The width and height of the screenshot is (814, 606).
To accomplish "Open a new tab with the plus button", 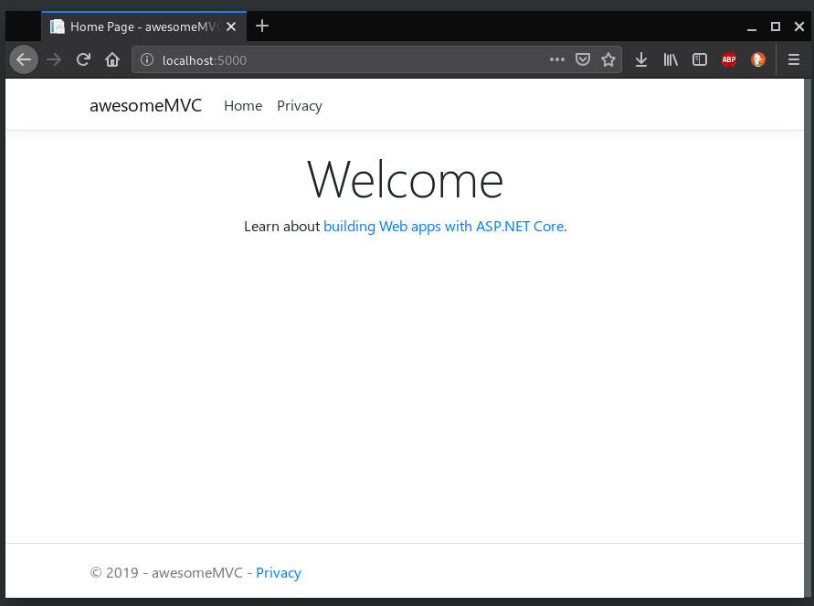I will tap(262, 26).
